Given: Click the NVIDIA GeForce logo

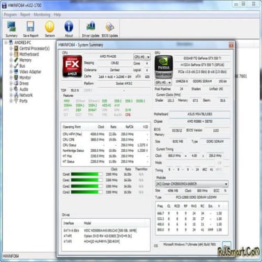Looking at the screenshot, I should click(164, 66).
